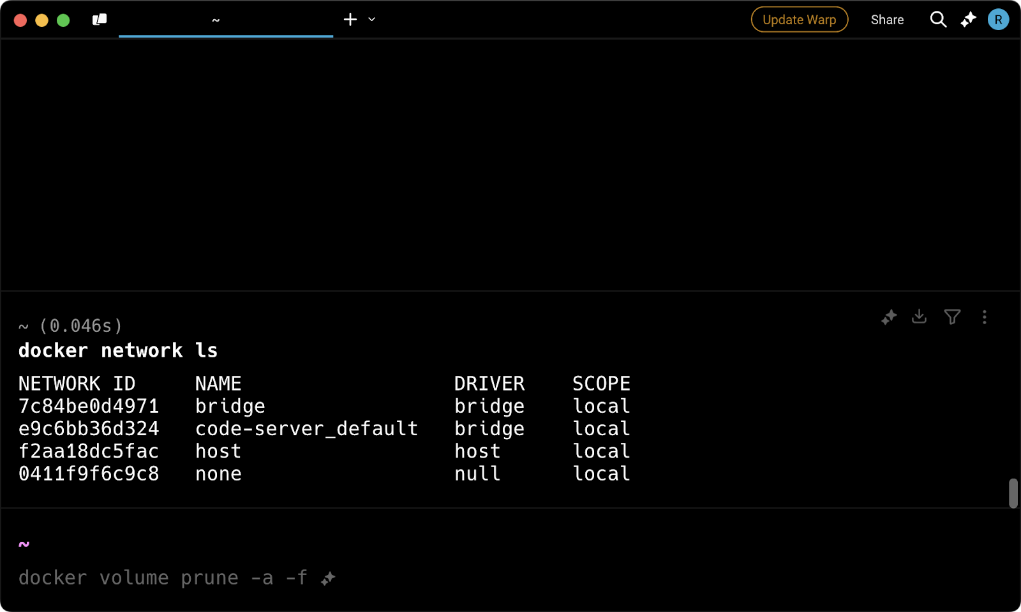The width and height of the screenshot is (1021, 612).
Task: Save the block output with download icon
Action: pos(920,317)
